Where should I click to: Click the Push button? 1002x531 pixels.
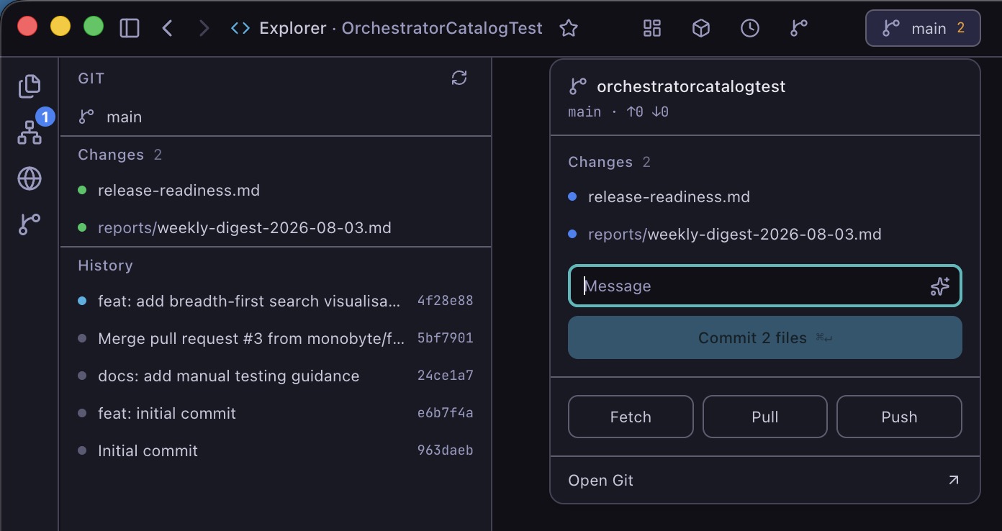click(899, 417)
